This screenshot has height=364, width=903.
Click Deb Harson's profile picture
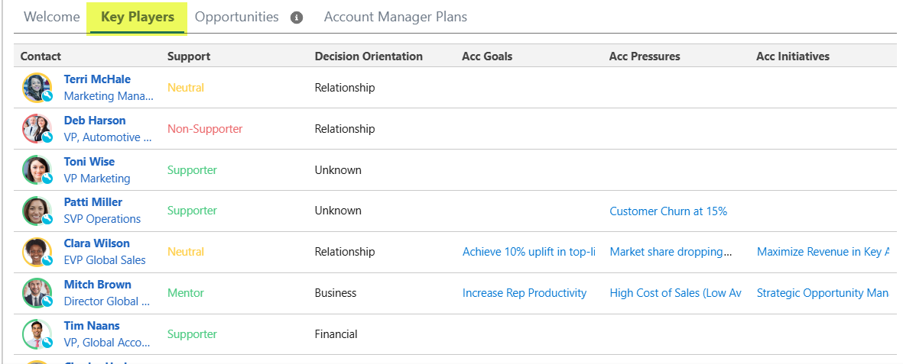click(x=35, y=127)
